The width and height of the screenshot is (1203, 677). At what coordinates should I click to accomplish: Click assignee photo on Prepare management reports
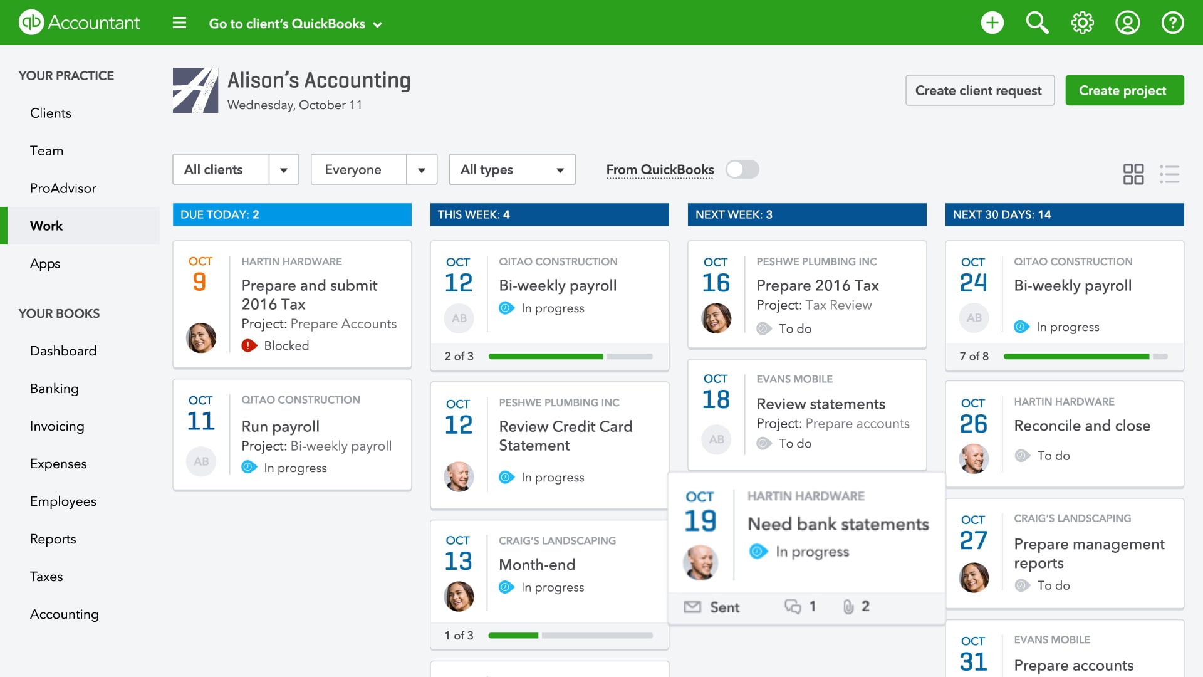click(x=974, y=577)
